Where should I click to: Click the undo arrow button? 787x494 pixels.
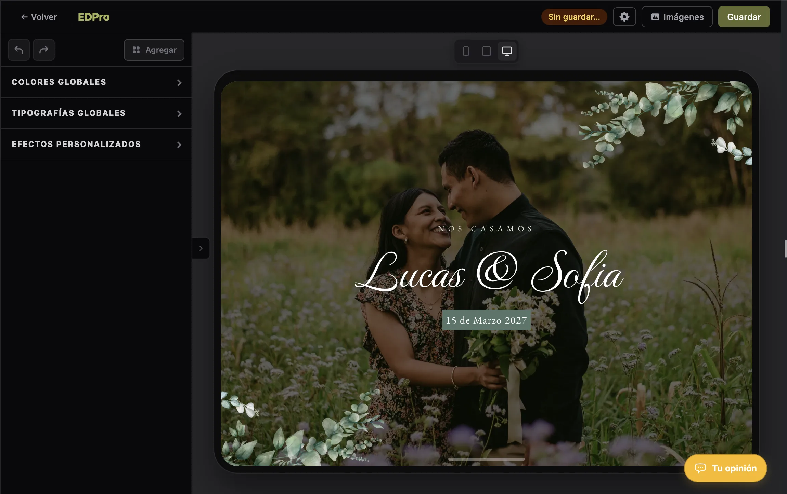pyautogui.click(x=19, y=50)
